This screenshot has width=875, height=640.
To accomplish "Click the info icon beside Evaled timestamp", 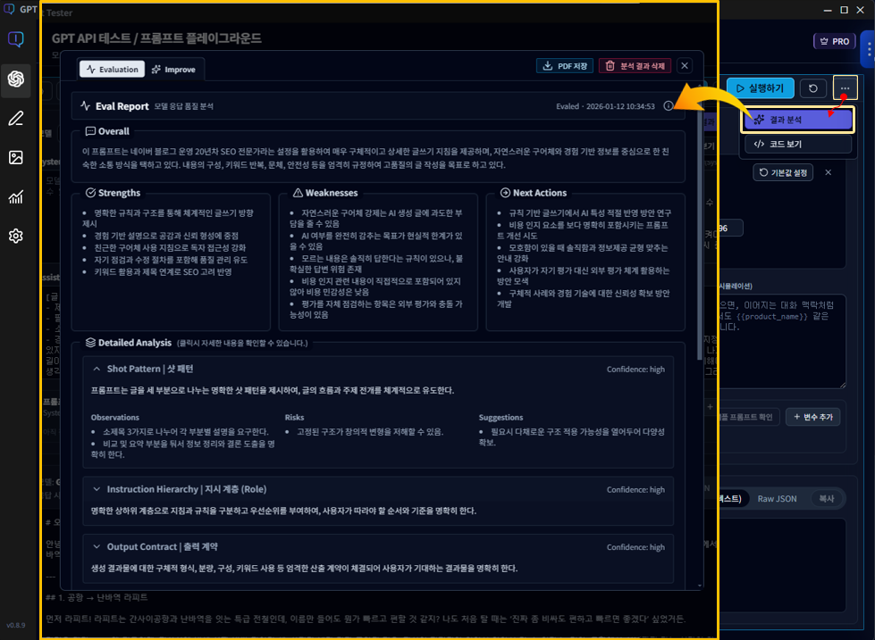I will click(x=669, y=106).
